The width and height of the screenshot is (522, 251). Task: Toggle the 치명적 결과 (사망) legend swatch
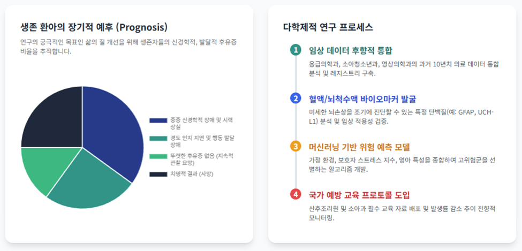(158, 174)
